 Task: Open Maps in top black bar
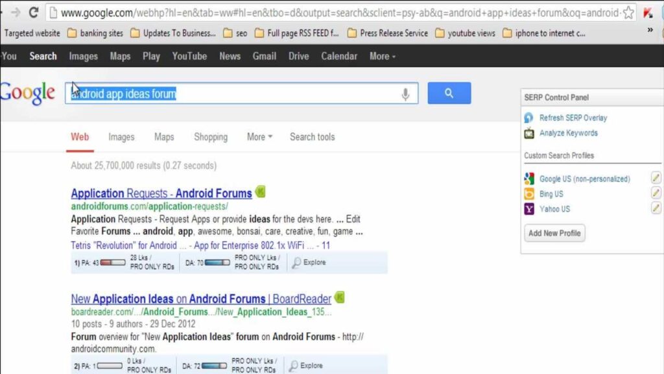click(x=120, y=56)
